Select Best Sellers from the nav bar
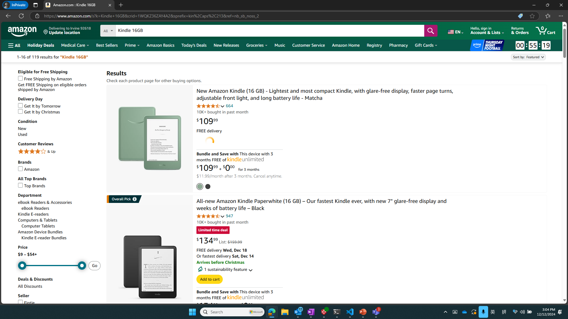 click(x=107, y=45)
